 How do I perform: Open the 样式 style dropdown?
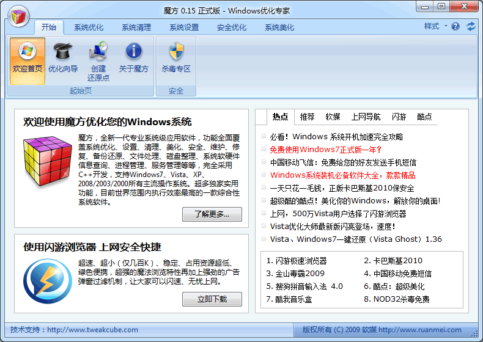click(x=435, y=26)
